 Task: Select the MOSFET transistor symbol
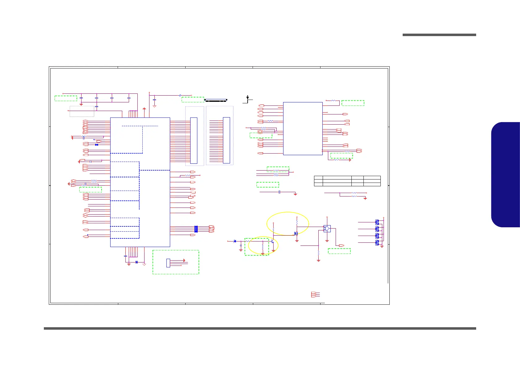tap(296, 234)
